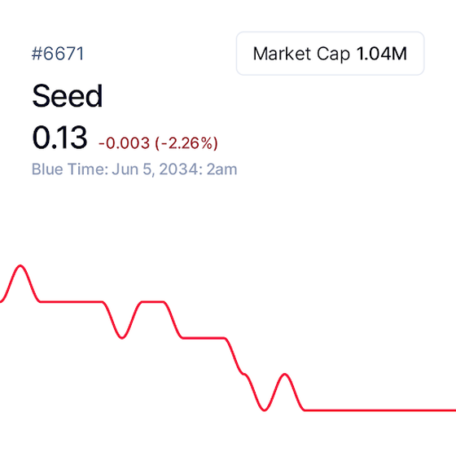
Task: Select the middle plateau of the red line
Action: coord(204,338)
